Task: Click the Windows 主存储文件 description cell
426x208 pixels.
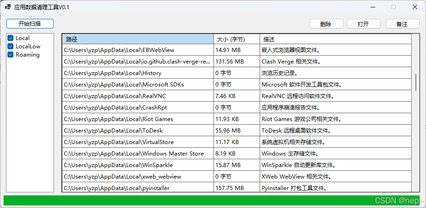Action: (335, 153)
